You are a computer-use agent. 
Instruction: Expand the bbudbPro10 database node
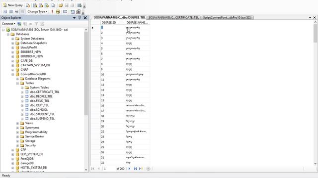pyautogui.click(x=13, y=47)
